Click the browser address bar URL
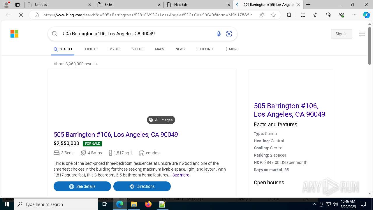 pos(149,15)
